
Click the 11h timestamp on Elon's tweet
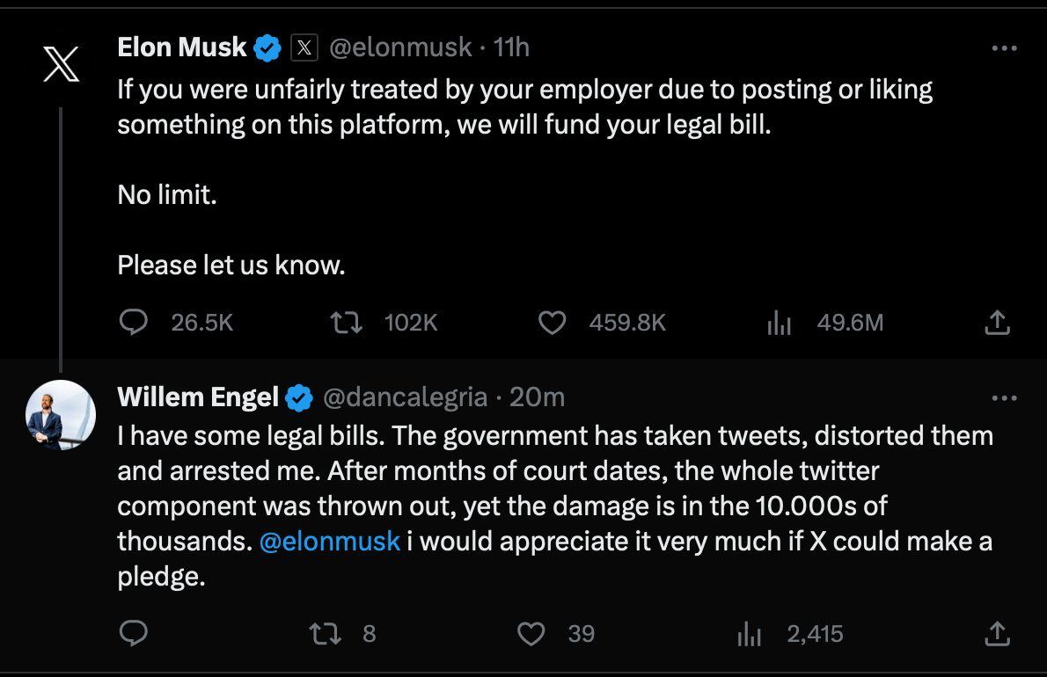511,47
